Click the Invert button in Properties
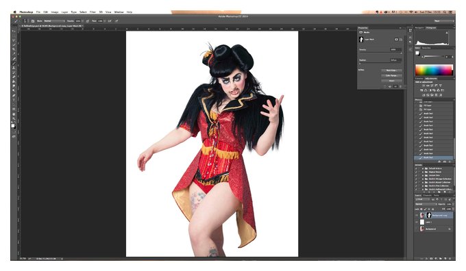Viewport: 466px width, 271px height. point(392,81)
